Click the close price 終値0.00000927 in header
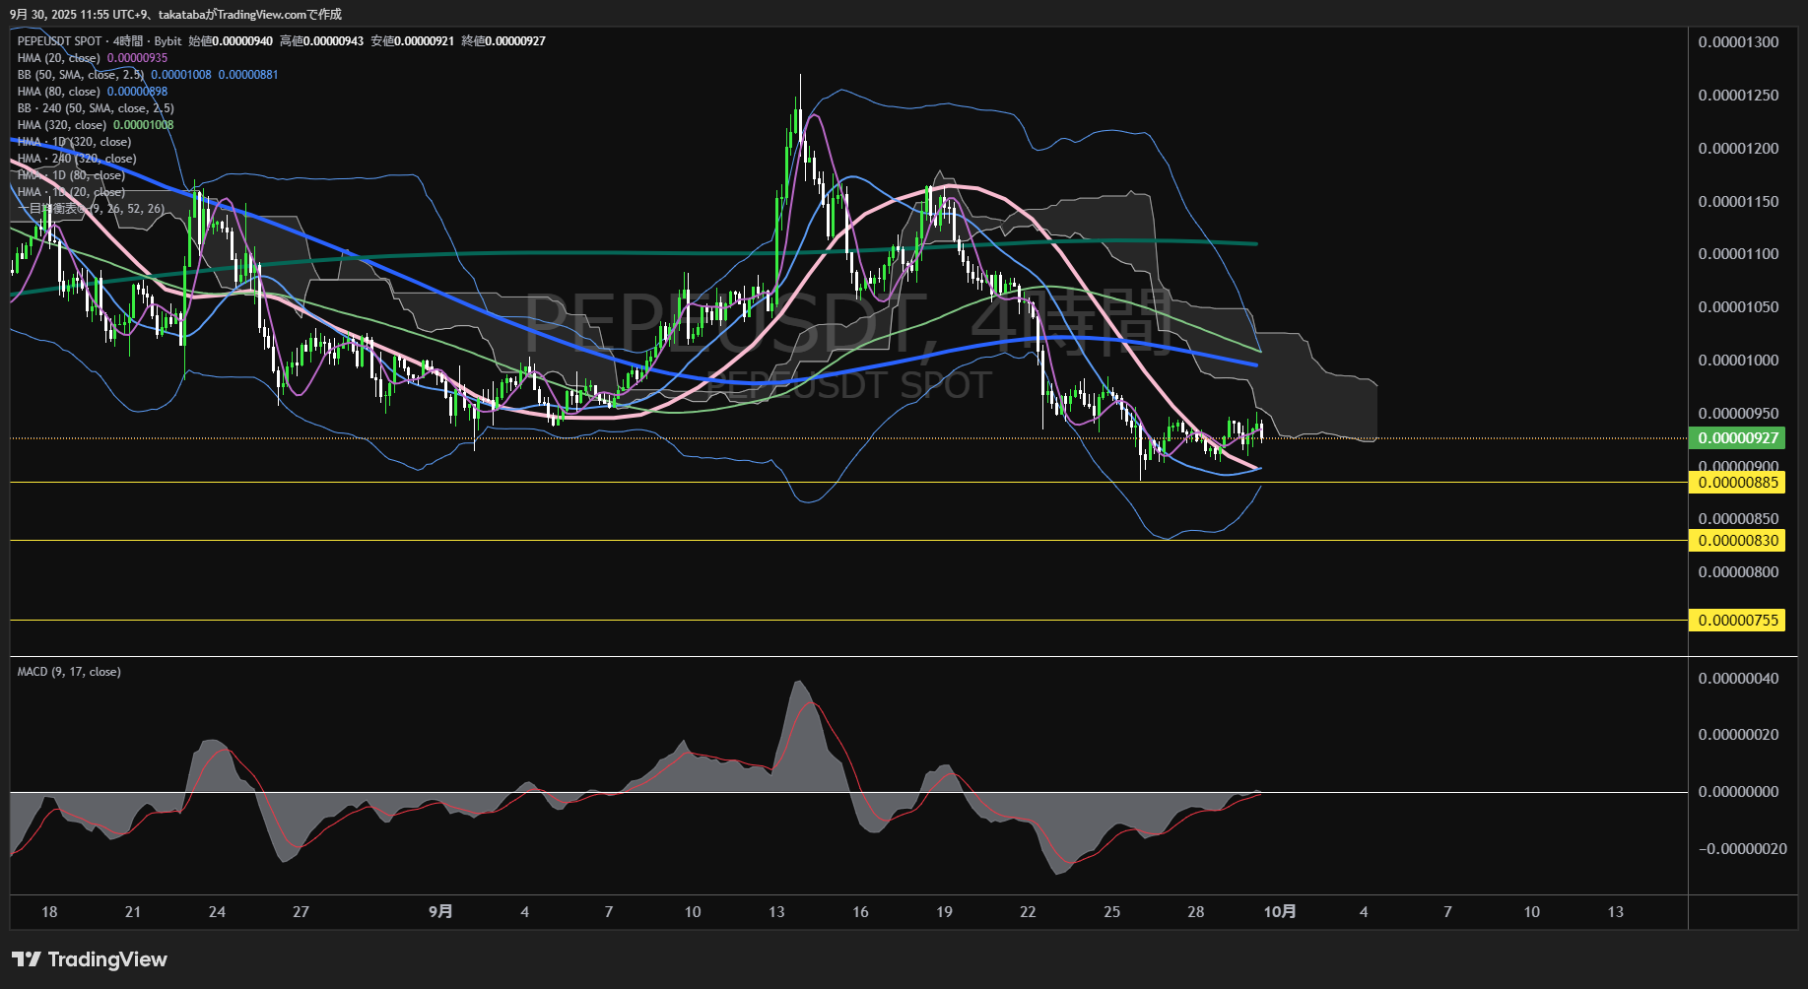The height and width of the screenshot is (989, 1808). tap(503, 41)
